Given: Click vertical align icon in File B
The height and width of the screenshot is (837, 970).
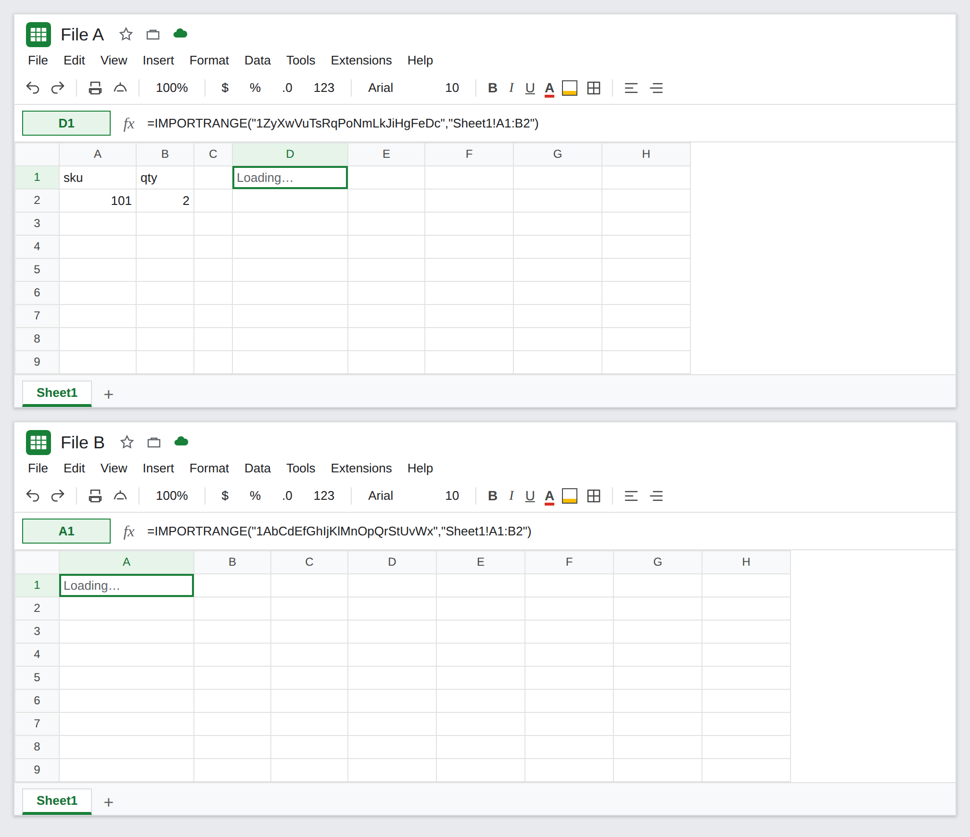Looking at the screenshot, I should point(656,496).
